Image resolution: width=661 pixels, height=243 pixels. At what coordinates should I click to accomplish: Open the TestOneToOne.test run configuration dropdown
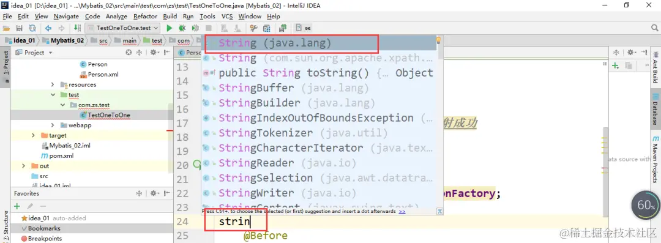click(122, 28)
